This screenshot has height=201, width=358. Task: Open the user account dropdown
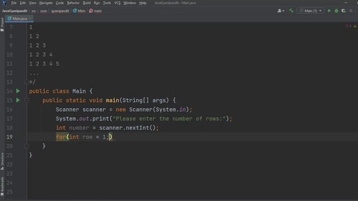tap(281, 11)
